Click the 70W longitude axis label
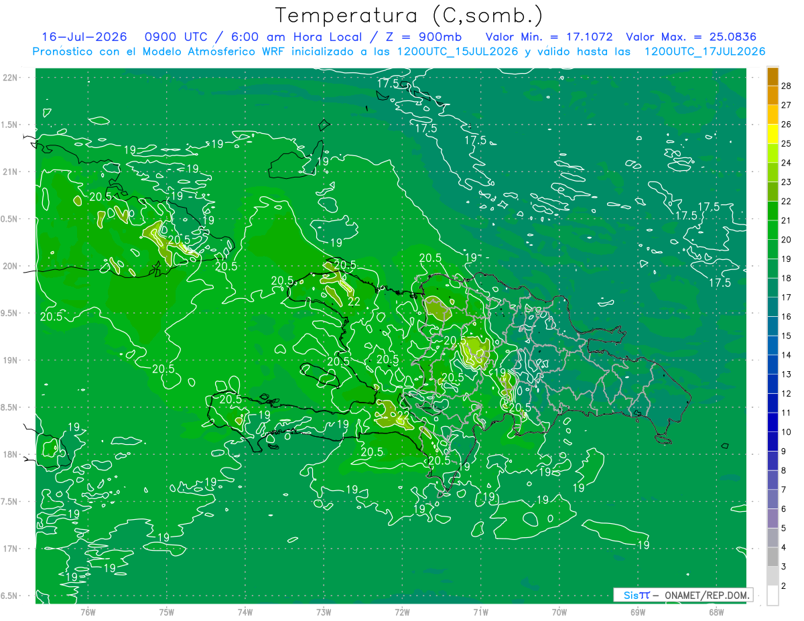This screenshot has width=804, height=621. [559, 612]
